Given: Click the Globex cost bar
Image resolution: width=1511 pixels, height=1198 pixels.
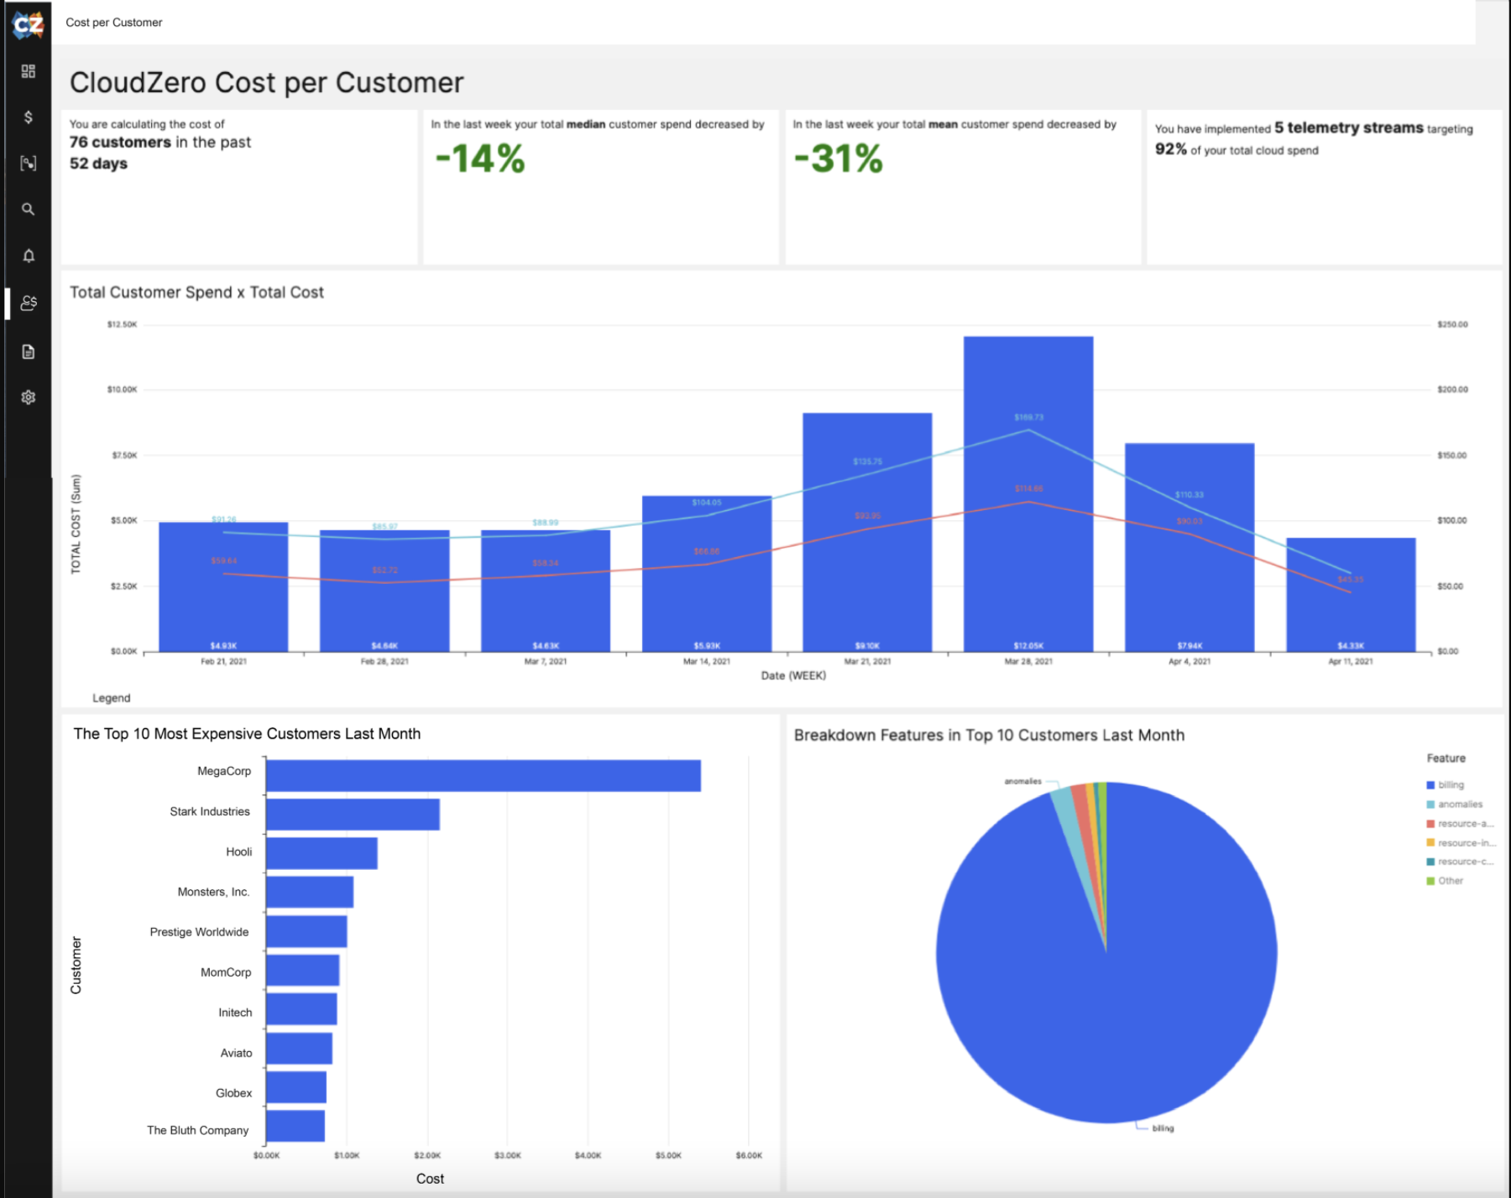Looking at the screenshot, I should pos(296,1087).
